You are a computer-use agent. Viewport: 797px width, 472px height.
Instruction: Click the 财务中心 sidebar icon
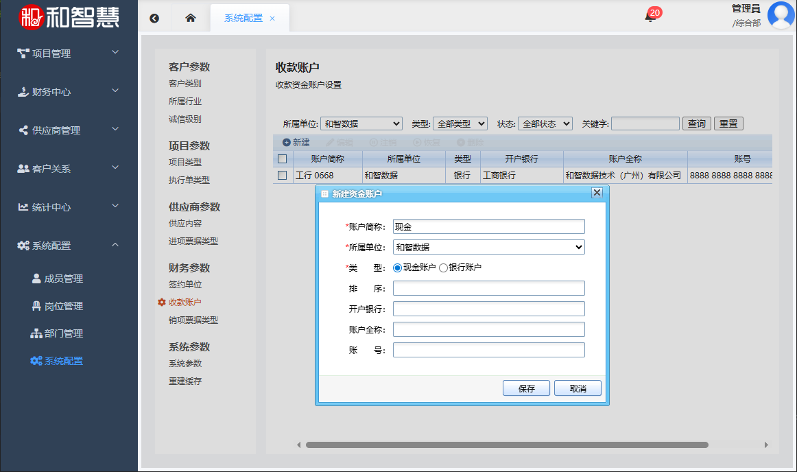23,92
